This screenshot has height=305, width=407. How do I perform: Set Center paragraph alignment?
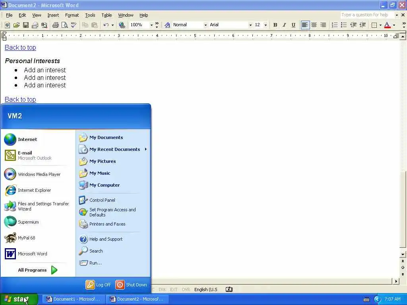pyautogui.click(x=314, y=25)
